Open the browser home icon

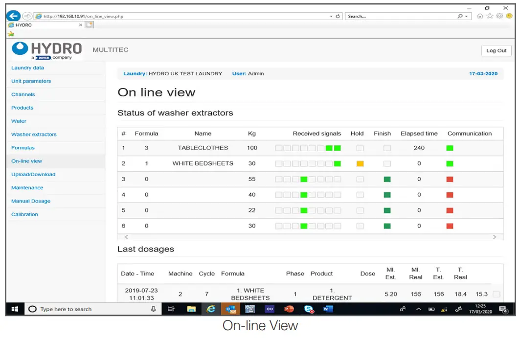coord(480,16)
